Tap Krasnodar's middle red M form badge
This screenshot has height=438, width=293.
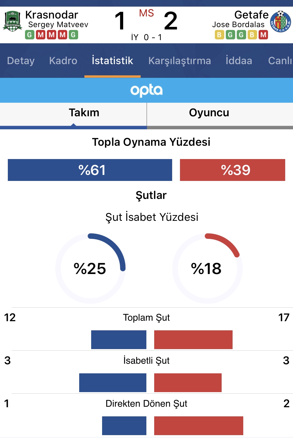[x=52, y=35]
